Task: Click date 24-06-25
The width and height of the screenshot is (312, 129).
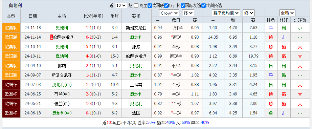Action: coord(33,94)
